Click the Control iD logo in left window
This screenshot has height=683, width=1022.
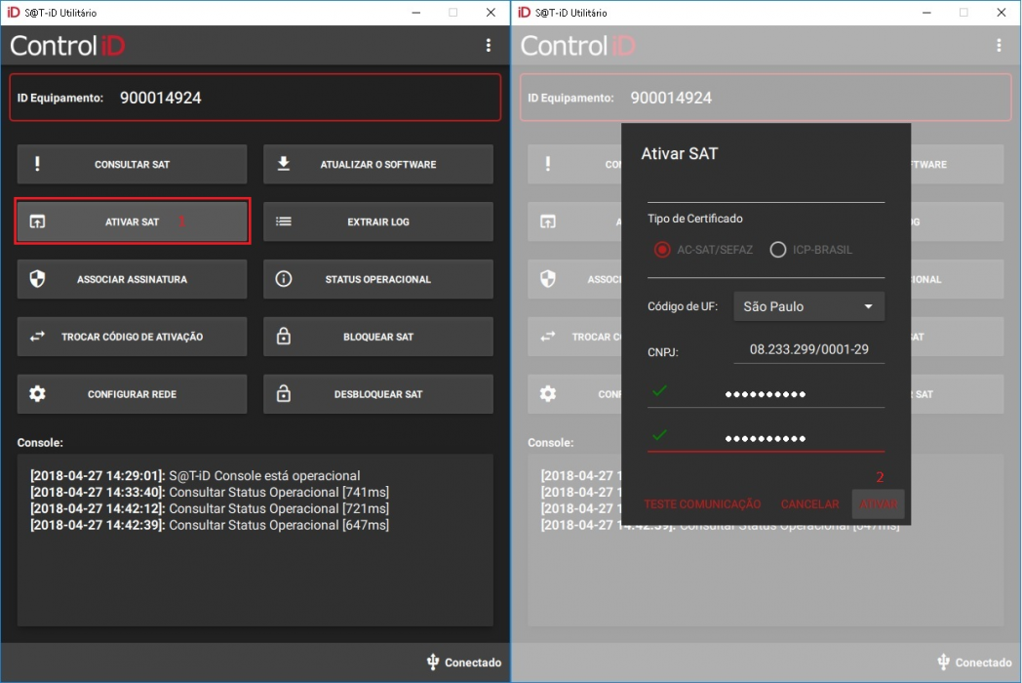pos(67,46)
